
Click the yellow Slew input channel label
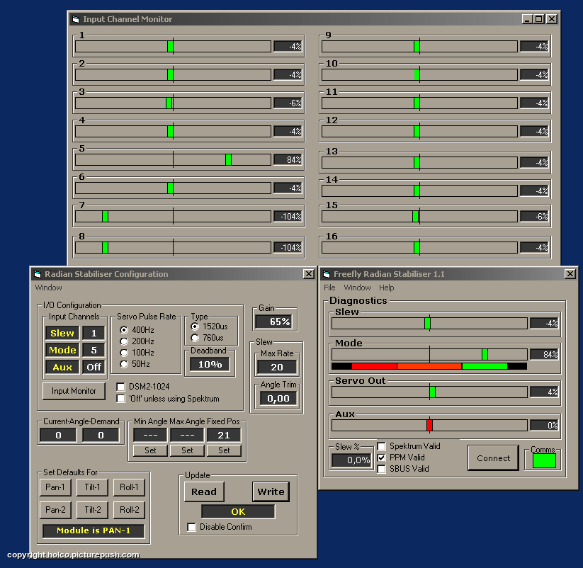click(62, 333)
